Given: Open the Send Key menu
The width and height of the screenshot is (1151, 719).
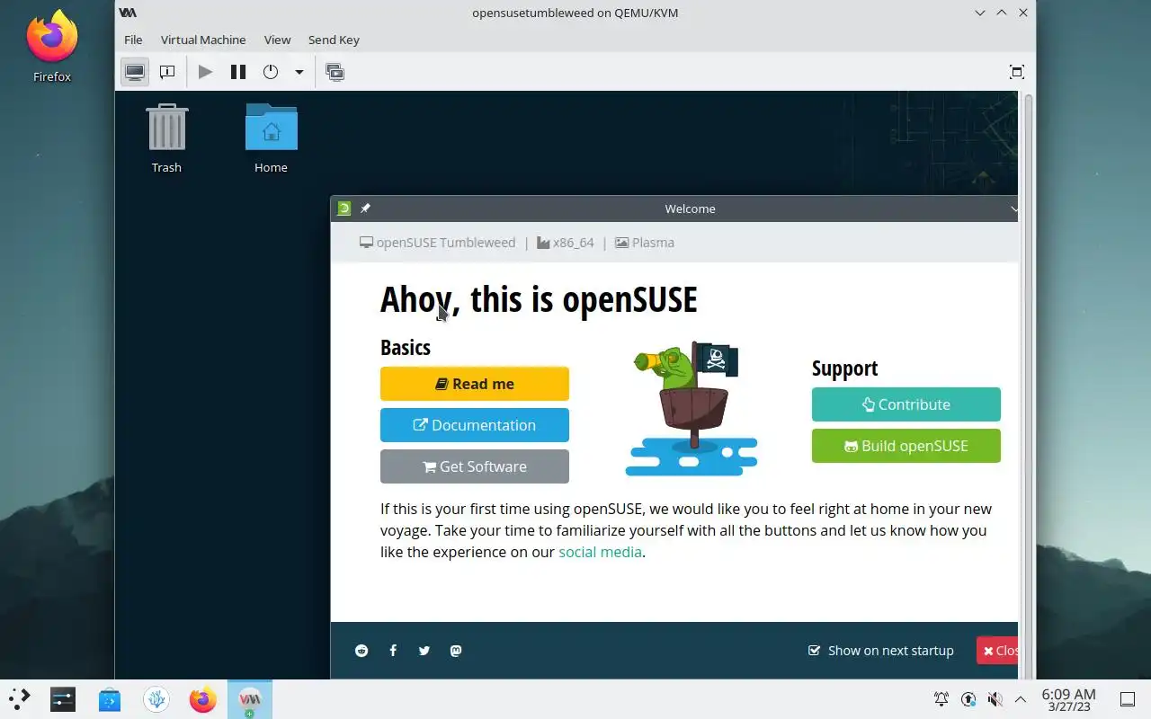Looking at the screenshot, I should coord(334,40).
